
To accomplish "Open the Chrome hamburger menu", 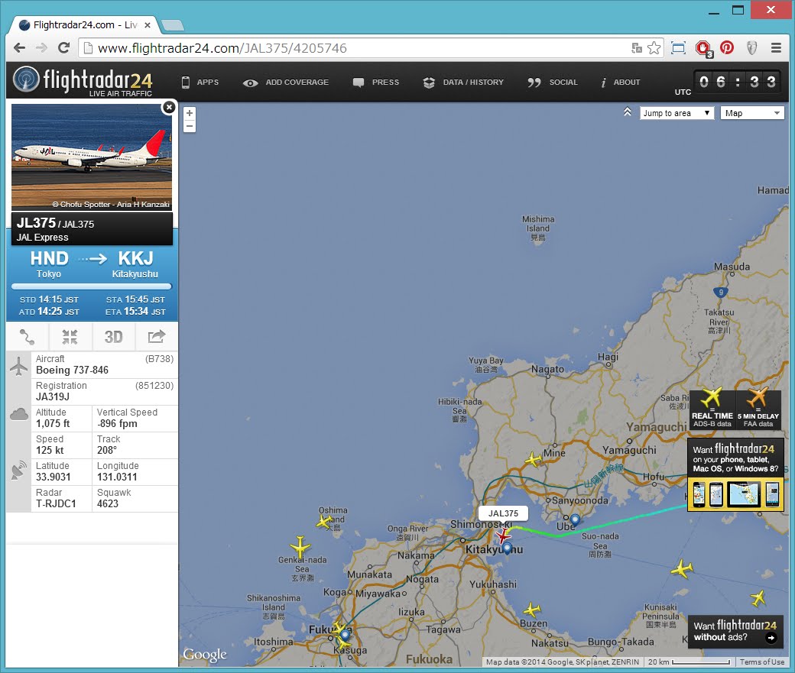I will pos(776,47).
